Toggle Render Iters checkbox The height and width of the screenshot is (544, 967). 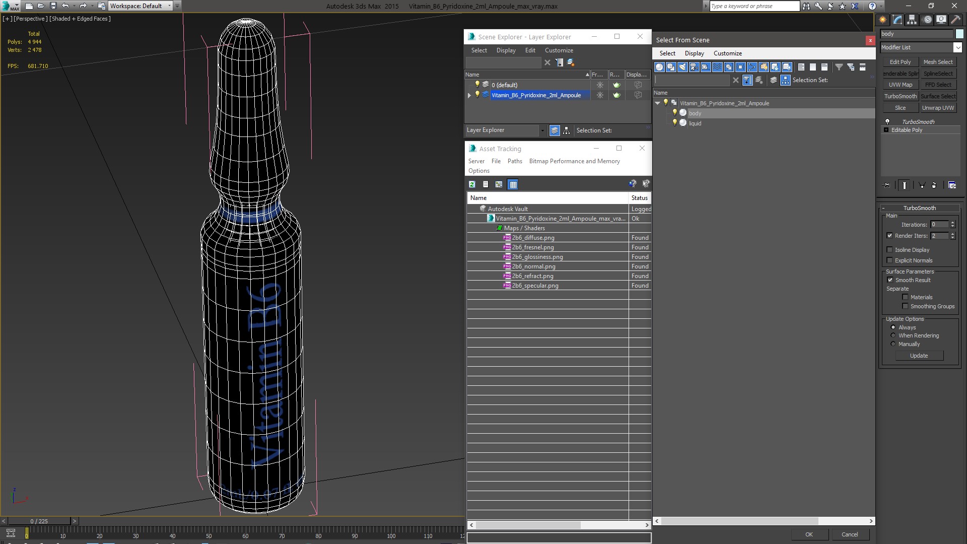(889, 236)
